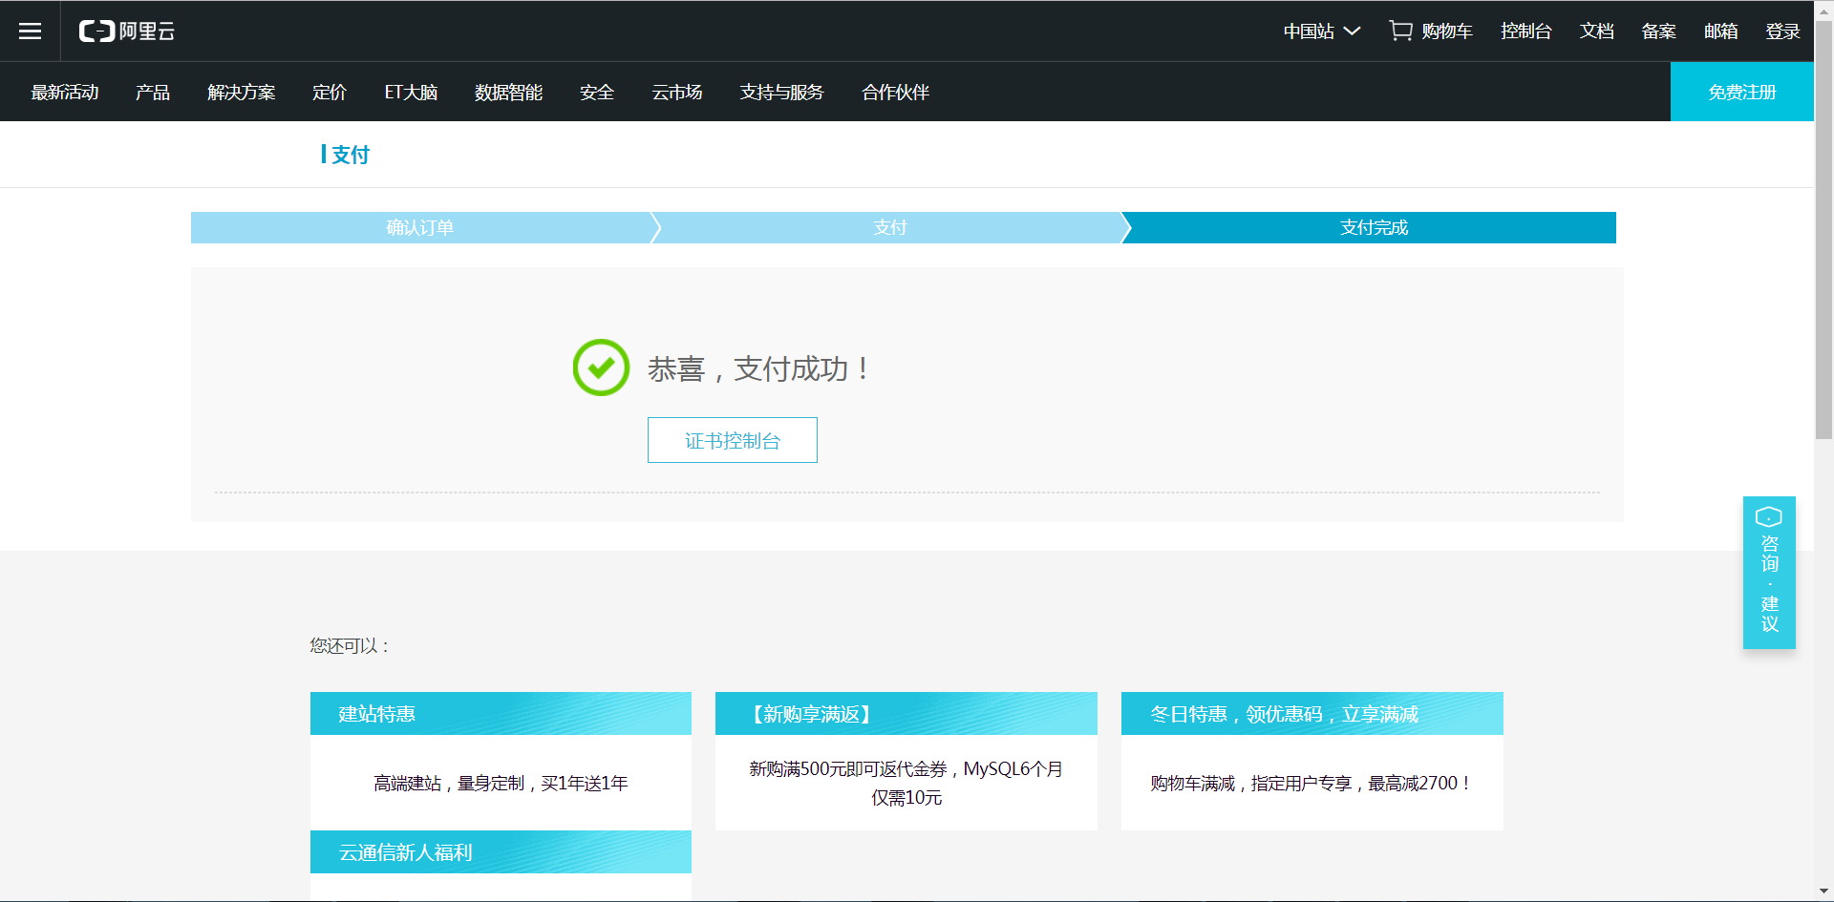Click the 证书控制台 button
1834x902 pixels.
pyautogui.click(x=733, y=440)
